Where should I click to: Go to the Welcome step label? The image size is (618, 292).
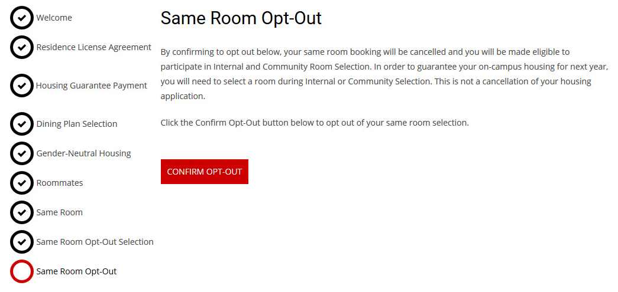(54, 18)
